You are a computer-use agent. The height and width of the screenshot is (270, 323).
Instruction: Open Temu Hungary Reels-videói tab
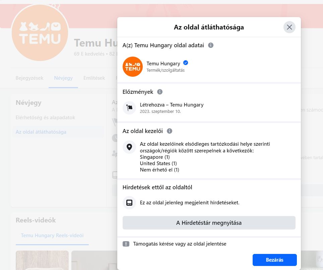coord(52,235)
